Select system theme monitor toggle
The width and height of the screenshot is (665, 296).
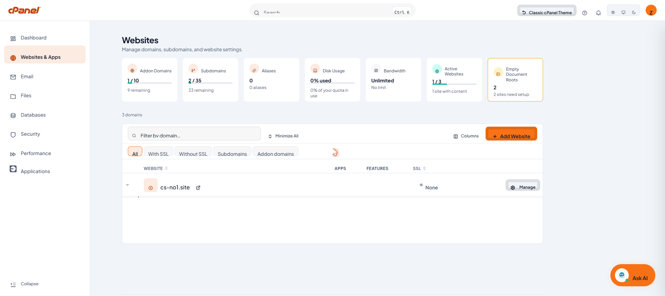623,12
